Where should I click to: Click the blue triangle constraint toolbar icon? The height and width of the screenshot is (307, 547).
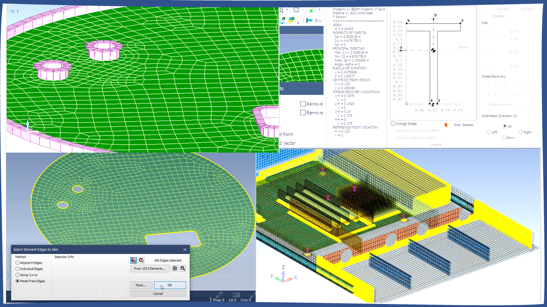tap(282, 20)
